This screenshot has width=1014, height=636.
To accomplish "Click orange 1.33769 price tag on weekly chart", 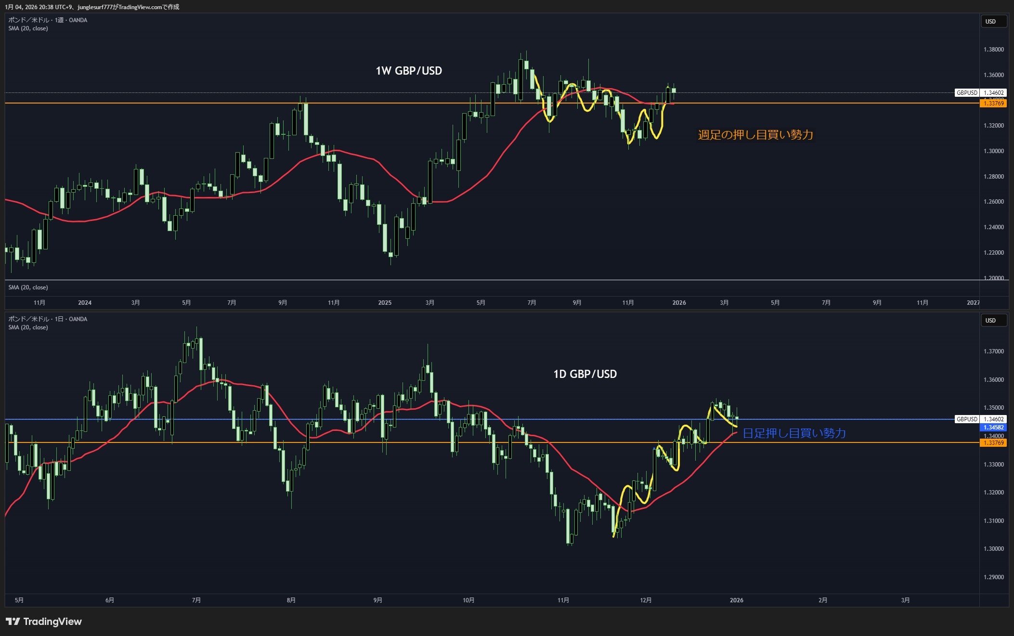I will pyautogui.click(x=993, y=104).
